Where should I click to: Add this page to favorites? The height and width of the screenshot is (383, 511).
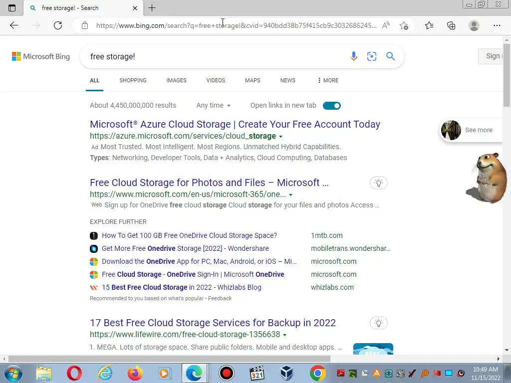coord(404,25)
